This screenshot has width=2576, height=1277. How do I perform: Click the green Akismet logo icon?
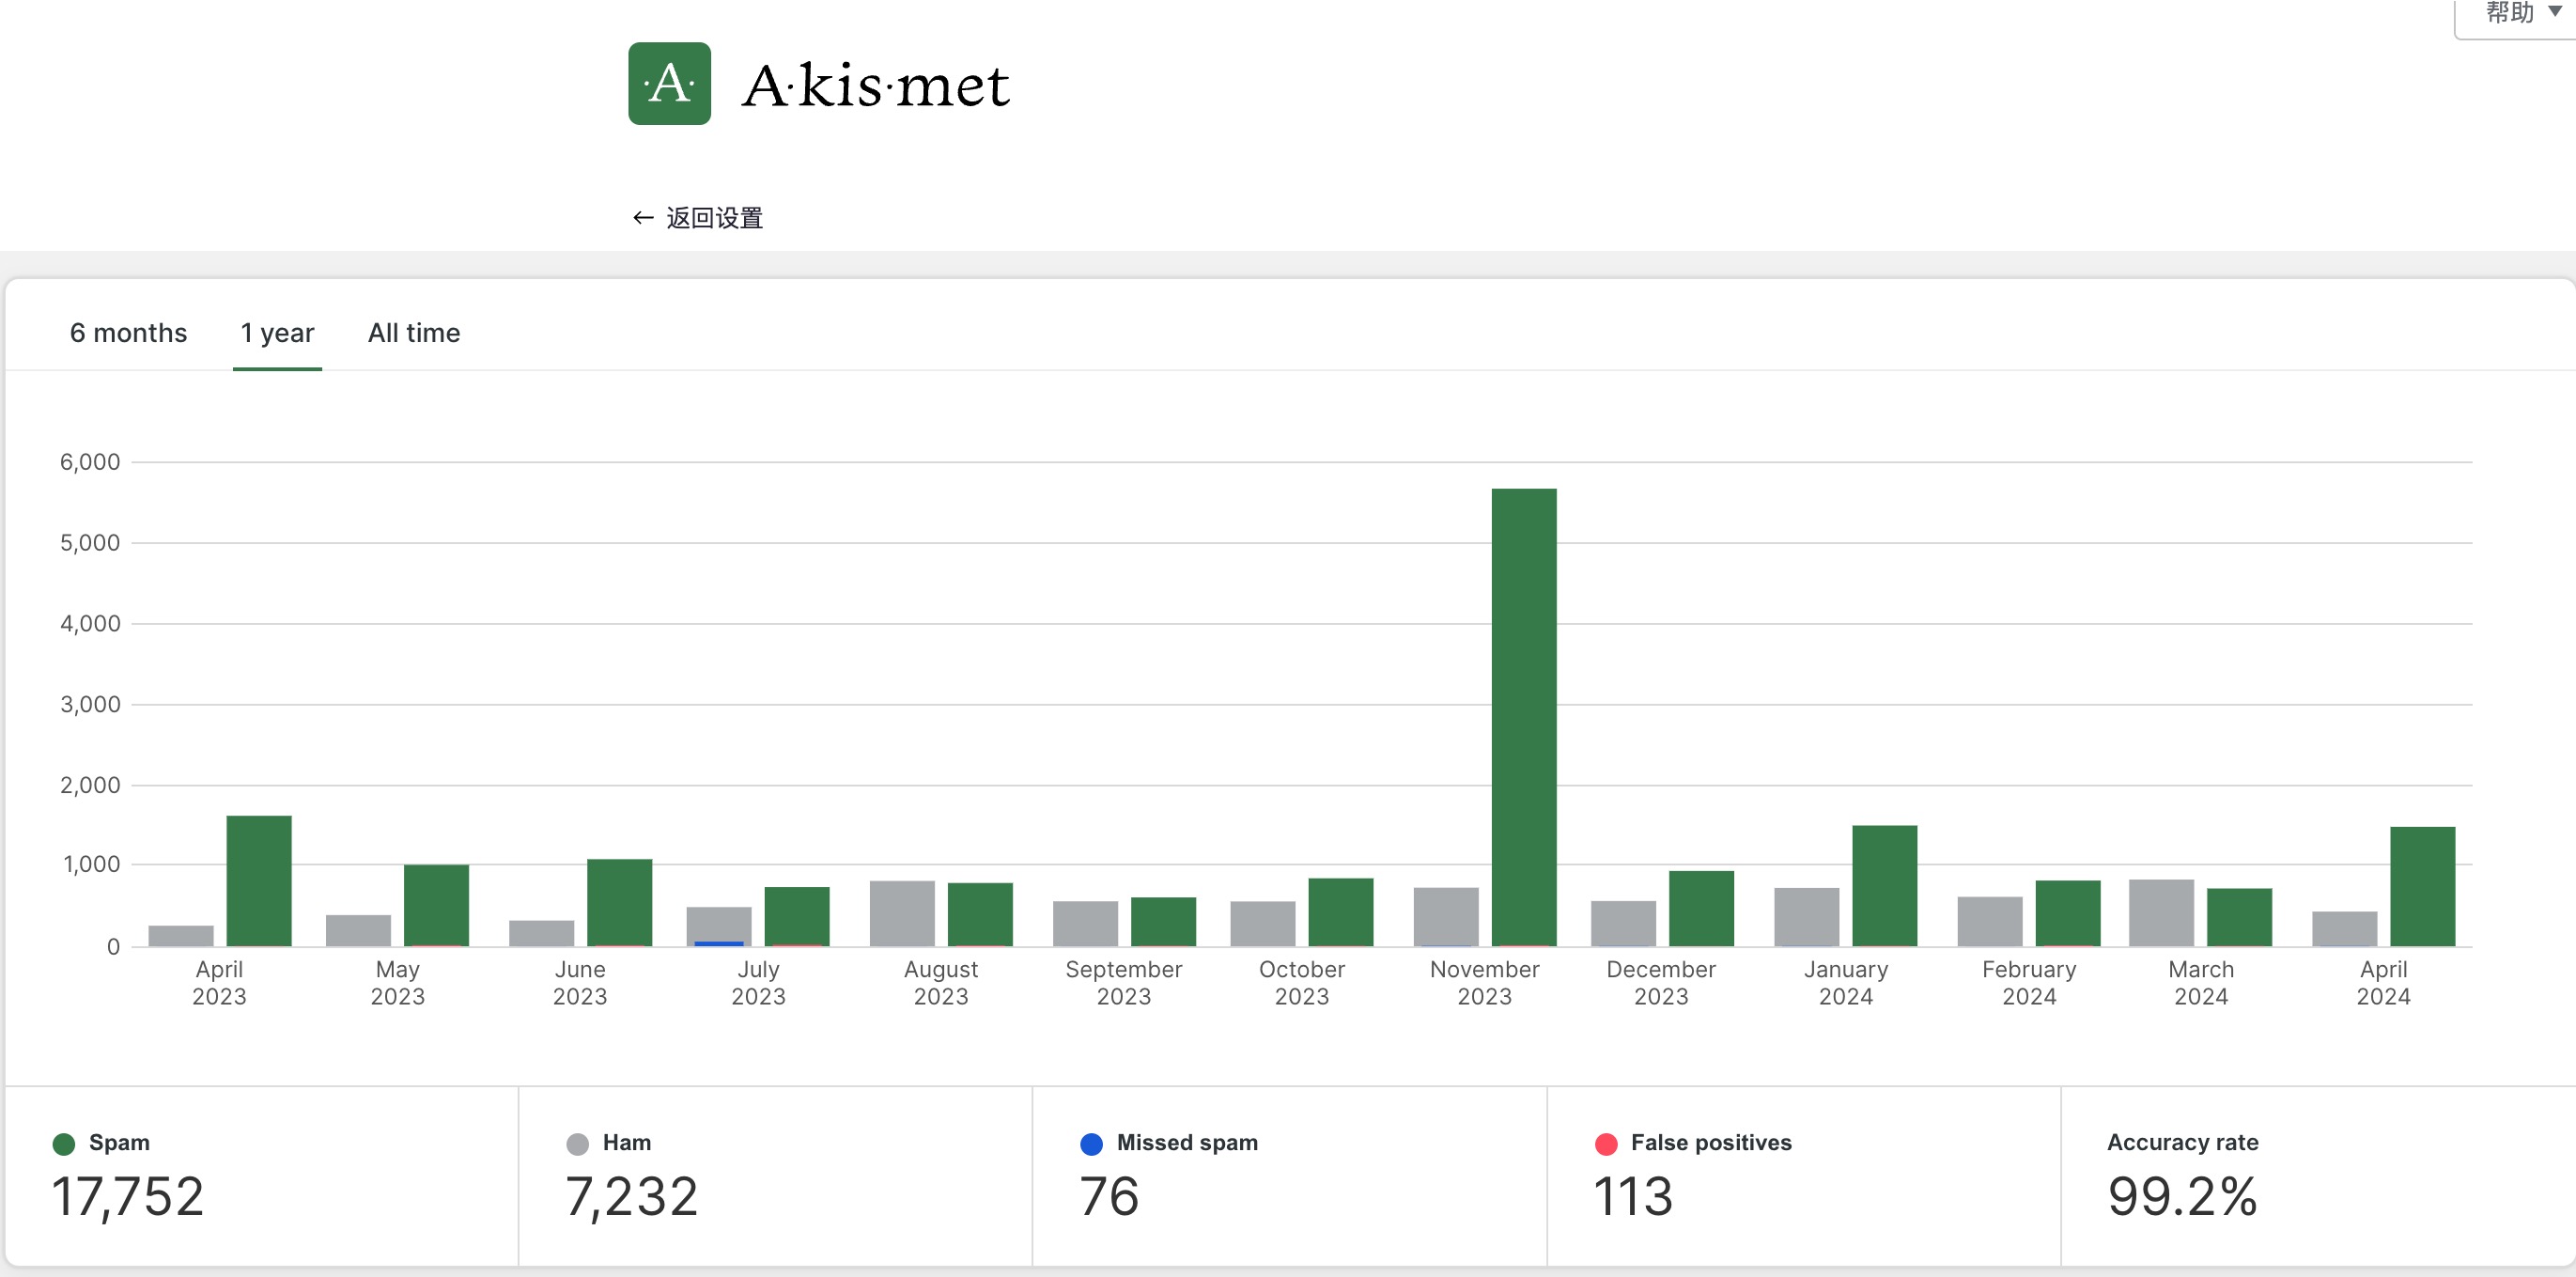[x=669, y=83]
